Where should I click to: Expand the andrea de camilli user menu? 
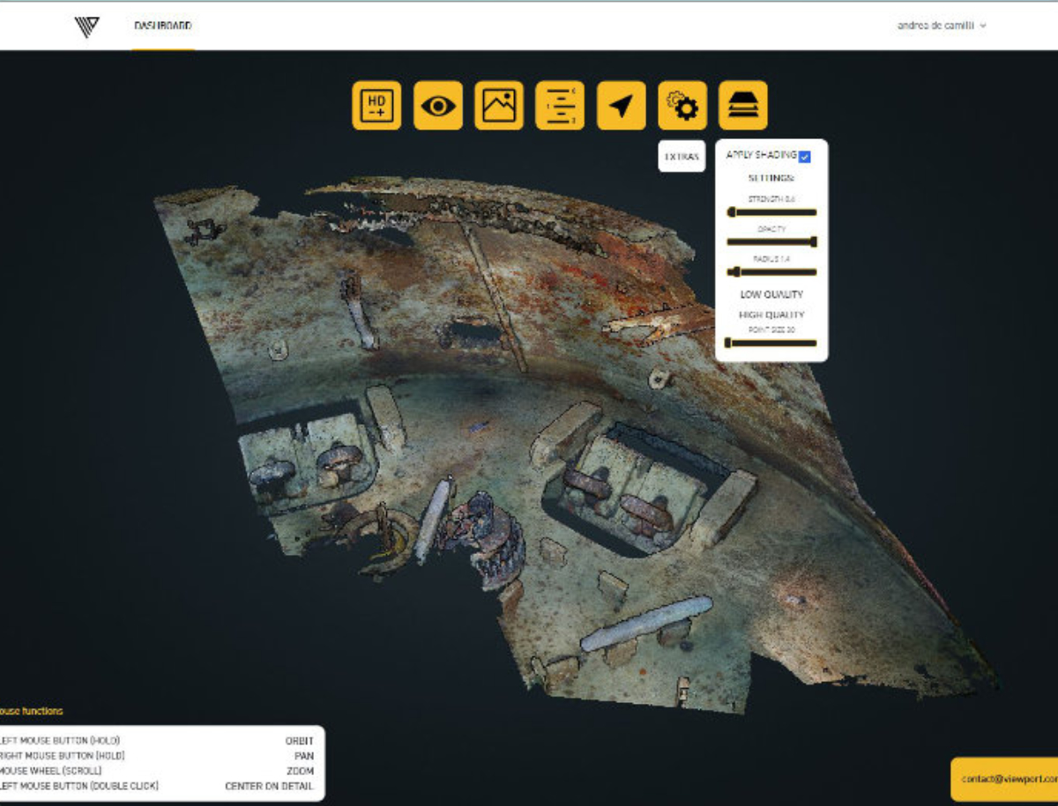941,26
